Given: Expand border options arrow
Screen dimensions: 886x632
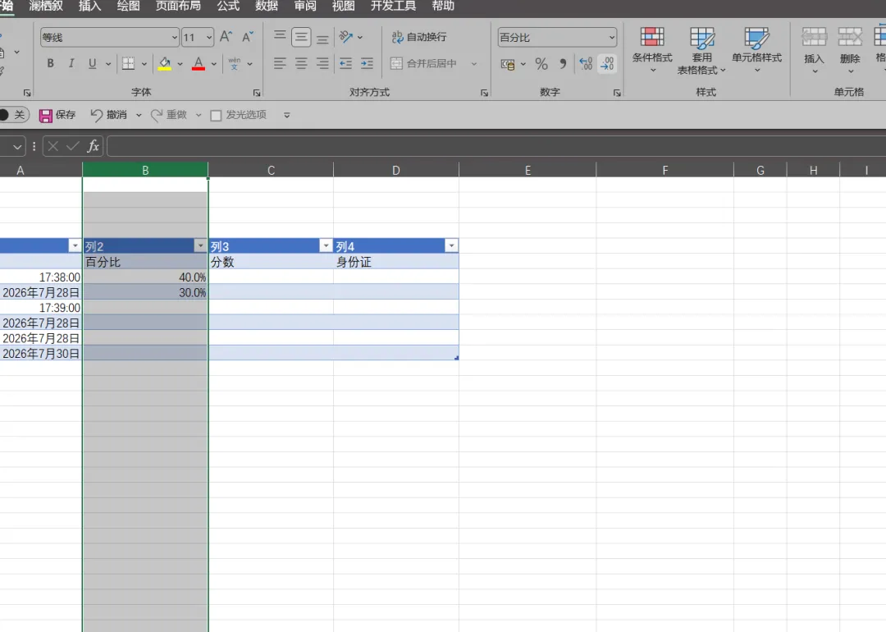Looking at the screenshot, I should click(x=144, y=64).
